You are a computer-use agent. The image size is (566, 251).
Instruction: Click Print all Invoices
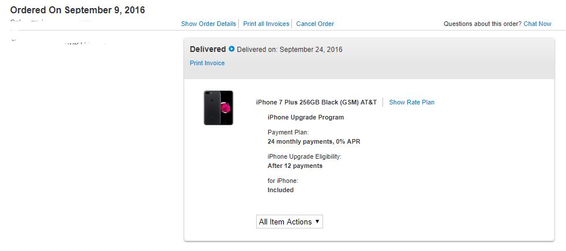click(266, 24)
